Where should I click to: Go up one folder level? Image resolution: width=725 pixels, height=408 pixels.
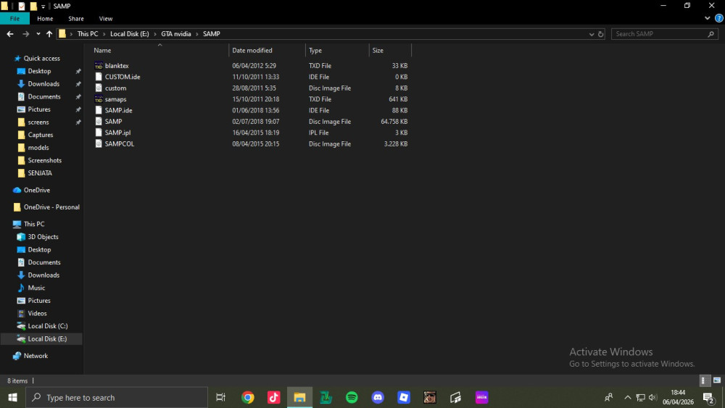coord(49,34)
